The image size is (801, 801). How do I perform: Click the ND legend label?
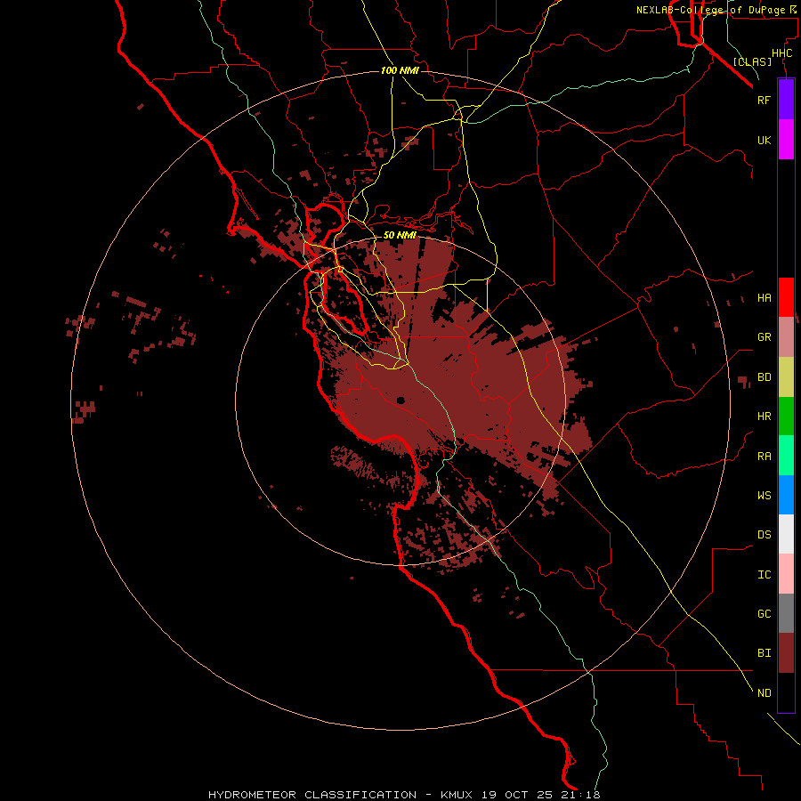pos(764,693)
